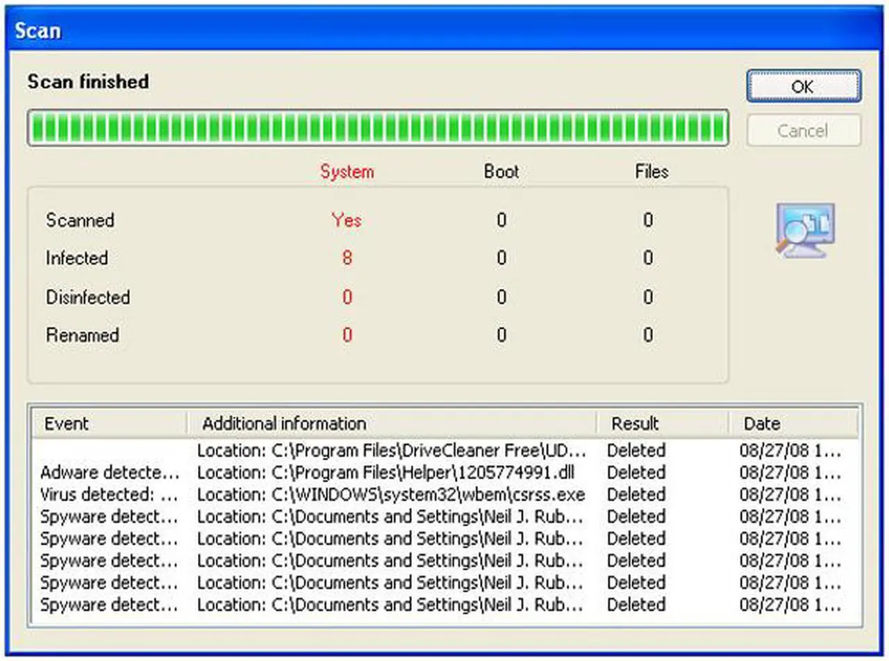Click the Files value in Infected row

click(647, 258)
